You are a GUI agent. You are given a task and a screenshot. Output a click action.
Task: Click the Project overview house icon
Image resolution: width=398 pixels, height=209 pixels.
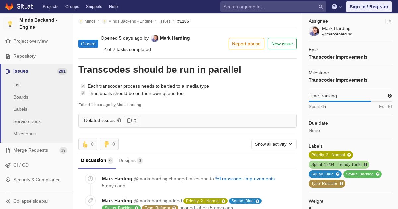(8, 41)
